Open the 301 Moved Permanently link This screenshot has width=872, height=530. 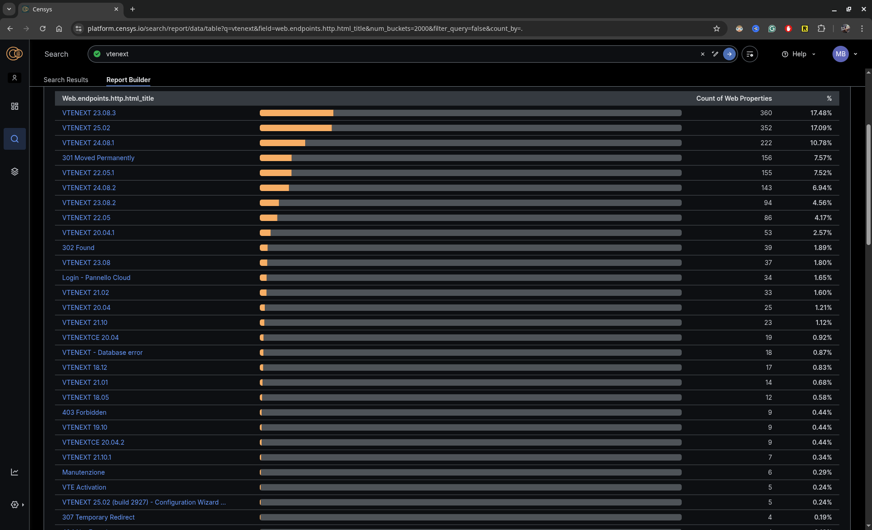tap(98, 158)
